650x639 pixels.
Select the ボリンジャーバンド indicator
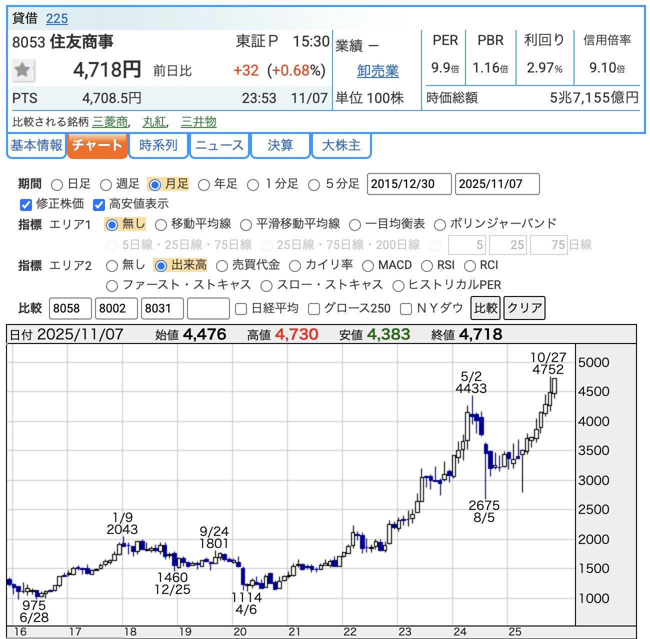coord(440,225)
